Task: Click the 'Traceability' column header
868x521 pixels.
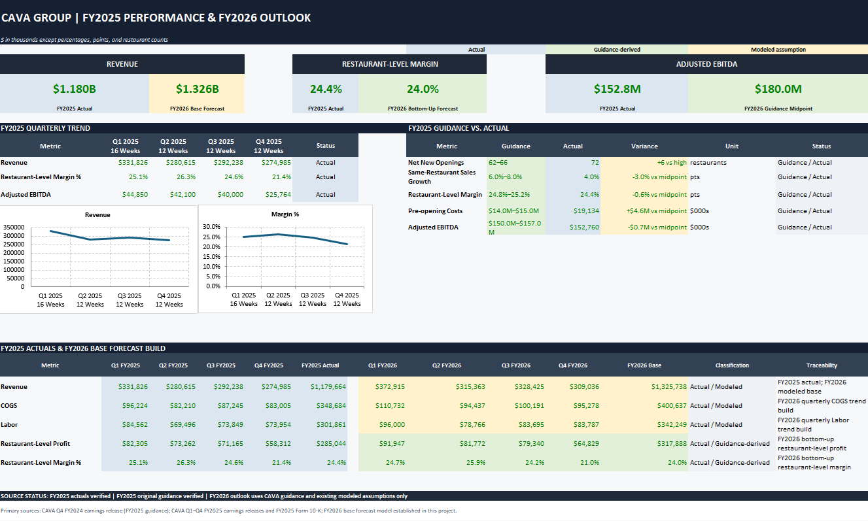Action: (822, 365)
